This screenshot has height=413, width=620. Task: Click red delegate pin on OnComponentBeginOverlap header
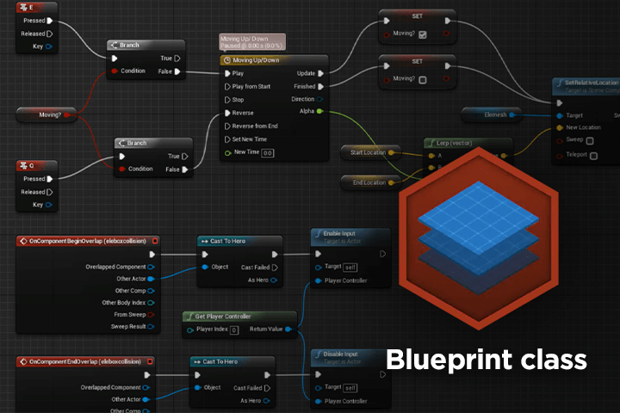[155, 241]
